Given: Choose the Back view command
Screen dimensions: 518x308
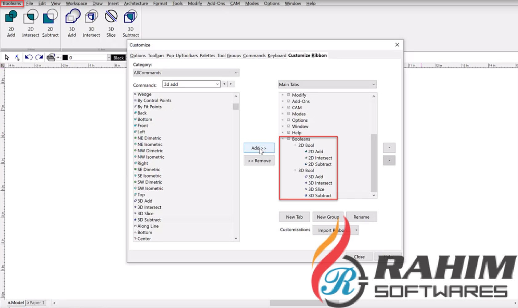Looking at the screenshot, I should click(142, 113).
